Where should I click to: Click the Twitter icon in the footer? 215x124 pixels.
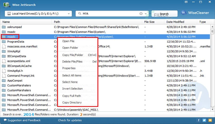click(204, 120)
